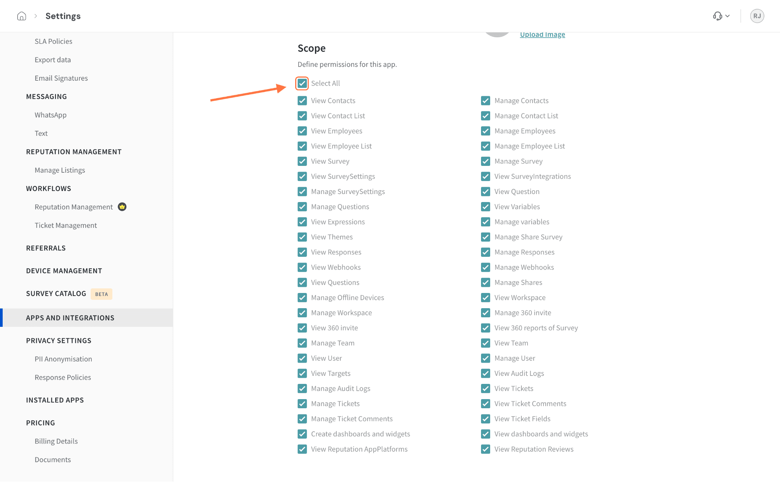Click the Manage Responses label
This screenshot has width=780, height=487.
click(x=524, y=252)
